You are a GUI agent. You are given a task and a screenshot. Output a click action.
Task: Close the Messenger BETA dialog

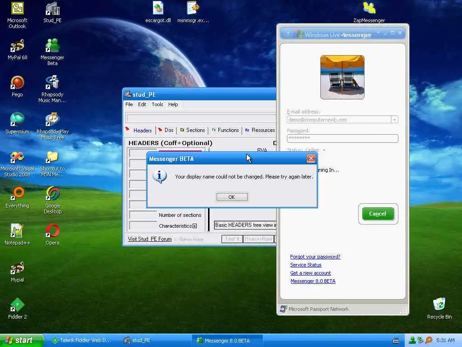coord(311,159)
